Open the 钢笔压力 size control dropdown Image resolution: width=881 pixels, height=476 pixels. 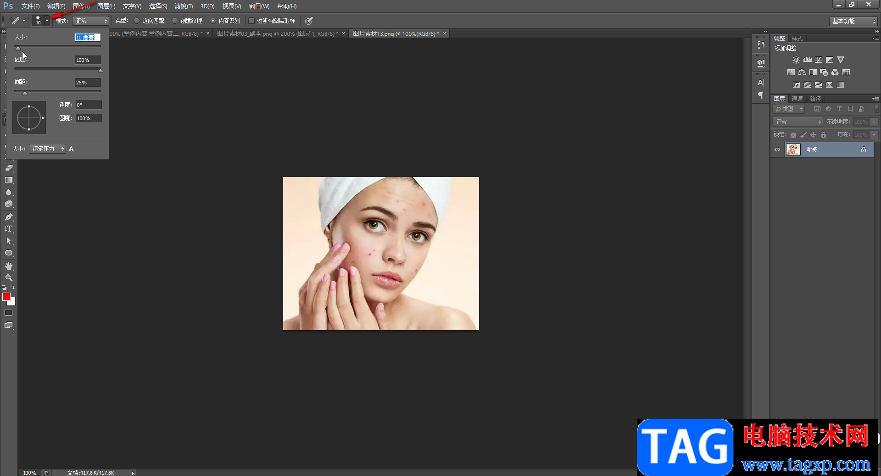(x=47, y=149)
